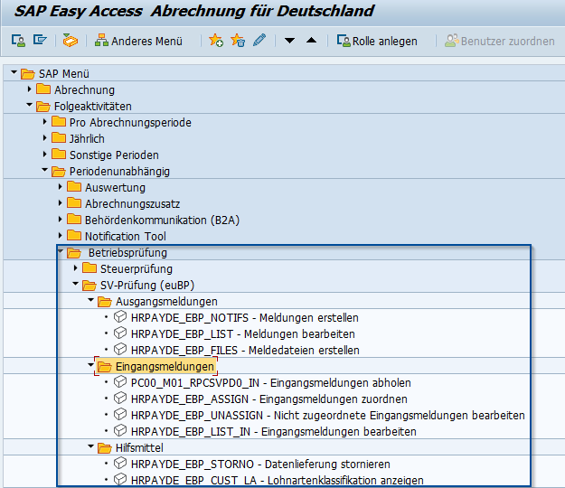Collapse SV-Prüfung (euBP) folder
Image resolution: width=565 pixels, height=488 pixels.
coord(75,284)
